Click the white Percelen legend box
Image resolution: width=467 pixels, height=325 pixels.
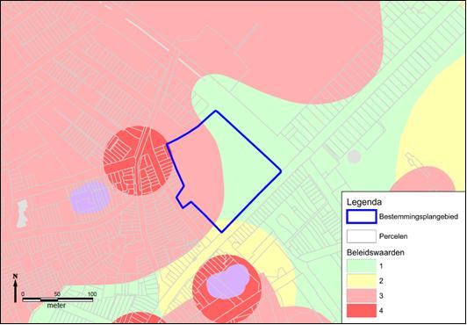pyautogui.click(x=362, y=236)
